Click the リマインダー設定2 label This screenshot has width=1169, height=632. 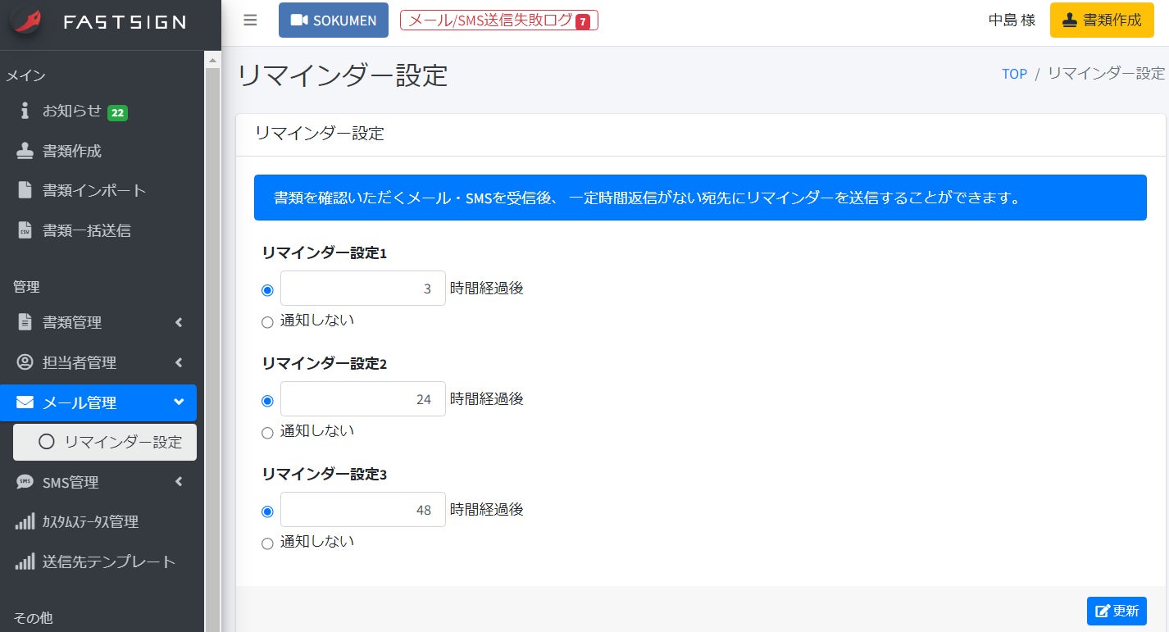[x=325, y=363]
